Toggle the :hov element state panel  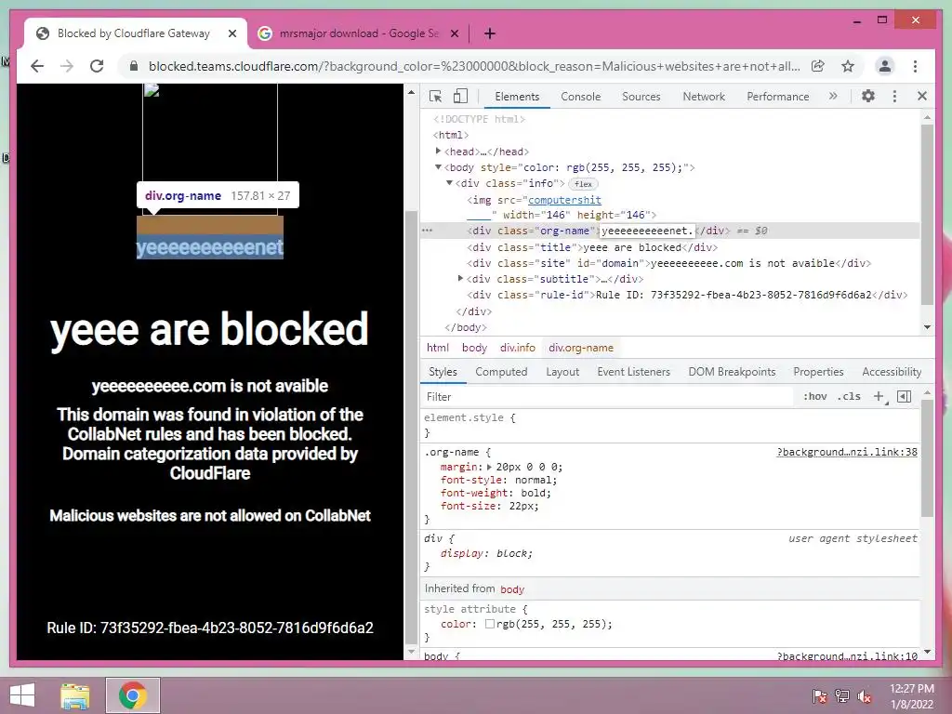pos(814,396)
